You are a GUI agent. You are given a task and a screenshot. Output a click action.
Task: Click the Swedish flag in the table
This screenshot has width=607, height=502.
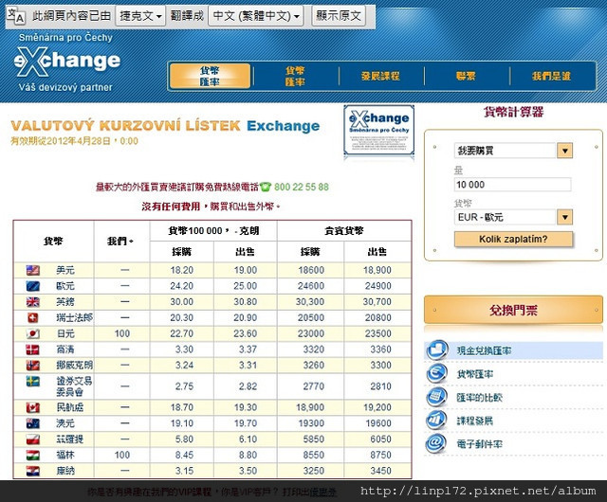(33, 382)
